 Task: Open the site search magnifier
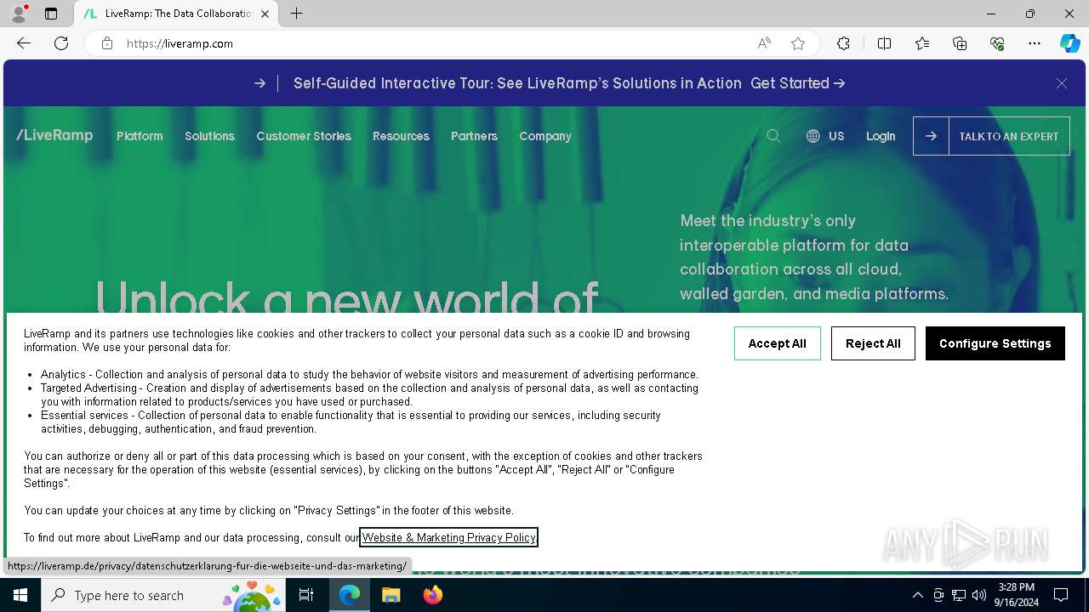click(773, 136)
